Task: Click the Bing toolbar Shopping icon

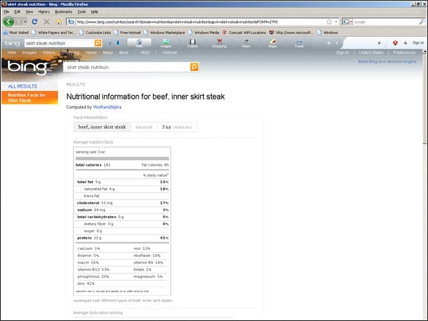Action: (x=219, y=43)
